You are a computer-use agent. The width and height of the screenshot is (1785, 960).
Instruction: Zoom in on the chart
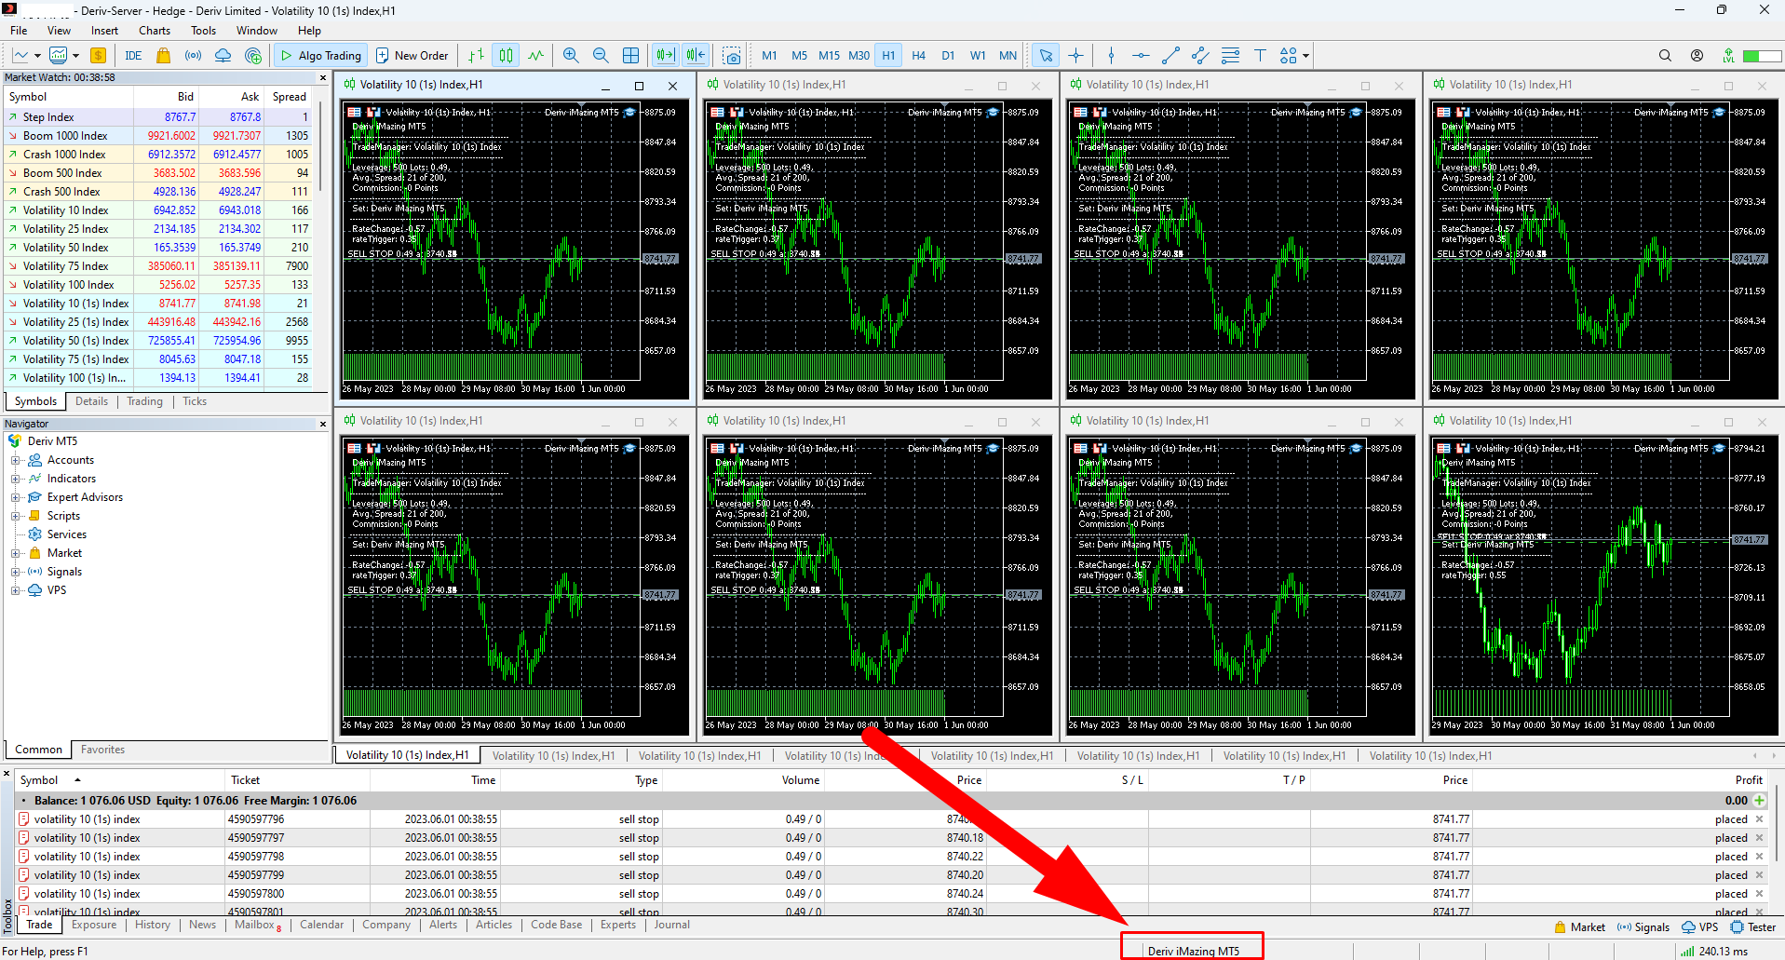click(571, 56)
